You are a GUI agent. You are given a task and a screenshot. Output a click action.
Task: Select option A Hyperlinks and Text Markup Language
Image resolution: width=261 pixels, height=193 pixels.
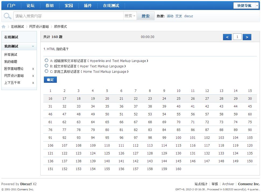(x=47, y=60)
